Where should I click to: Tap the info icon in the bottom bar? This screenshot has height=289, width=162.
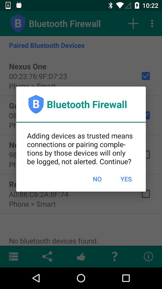tap(149, 256)
